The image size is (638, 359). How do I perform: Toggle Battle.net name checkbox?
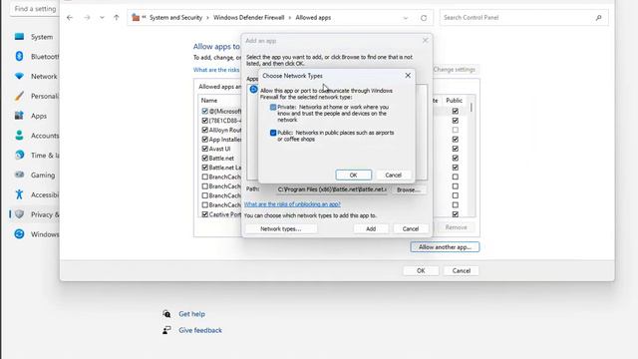point(205,158)
